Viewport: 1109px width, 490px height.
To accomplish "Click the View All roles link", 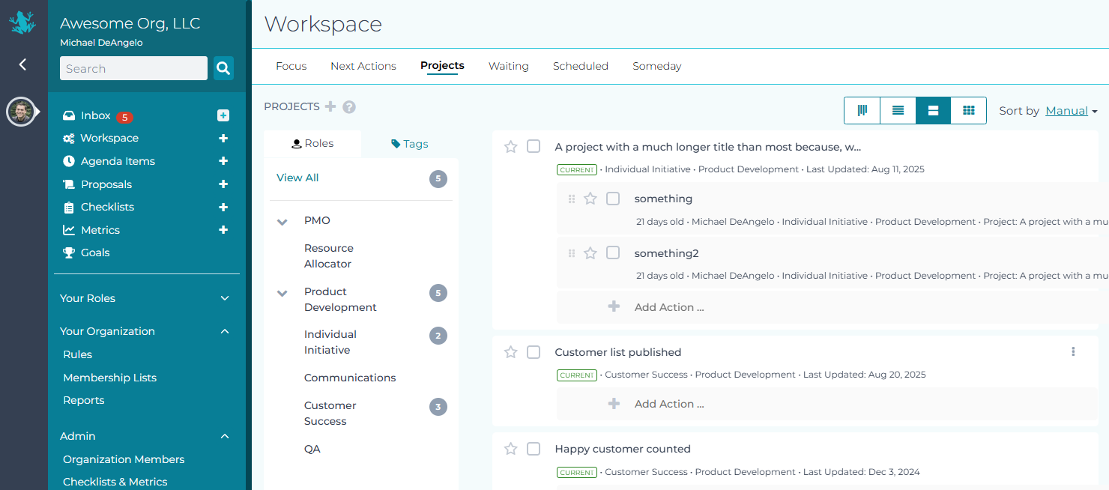I will pos(297,178).
